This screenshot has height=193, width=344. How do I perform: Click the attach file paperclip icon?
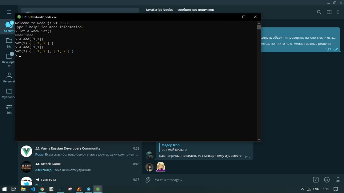click(148, 180)
